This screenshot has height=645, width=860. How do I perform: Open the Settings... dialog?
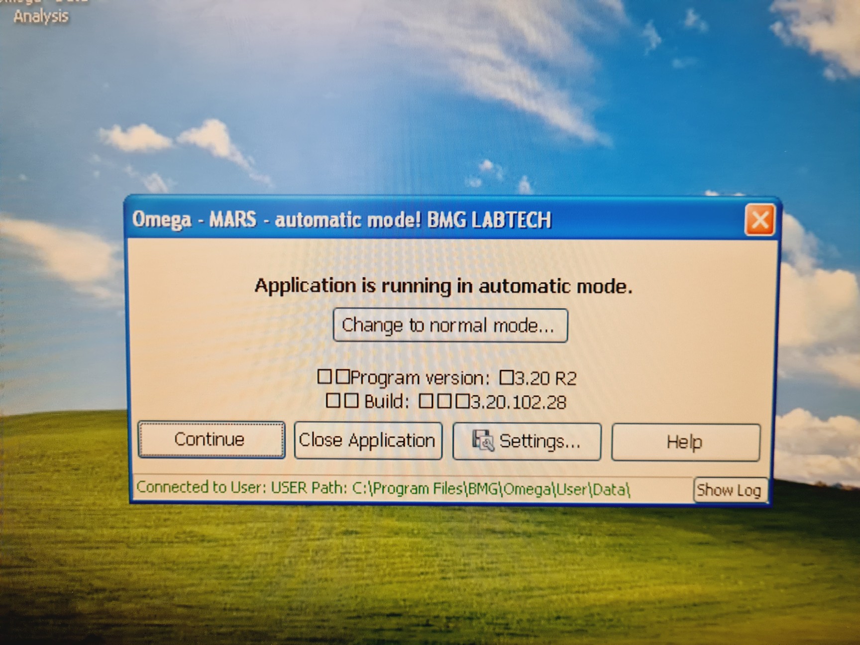click(x=527, y=441)
